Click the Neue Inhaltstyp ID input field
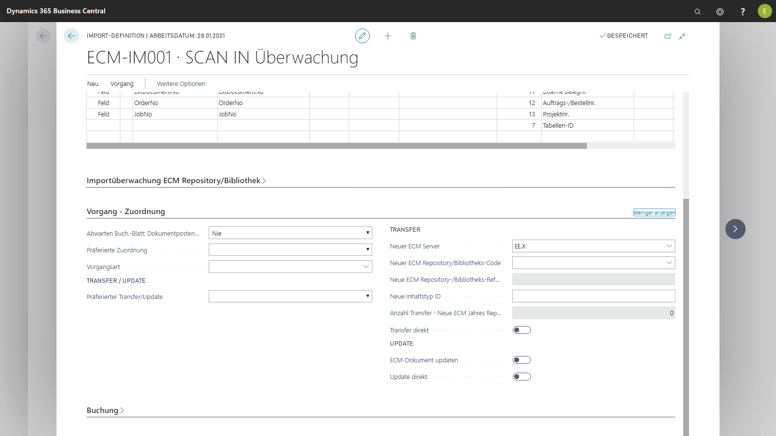The image size is (776, 436). 593,296
